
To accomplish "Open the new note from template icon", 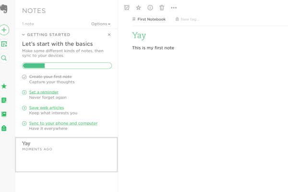I will click(4, 44).
